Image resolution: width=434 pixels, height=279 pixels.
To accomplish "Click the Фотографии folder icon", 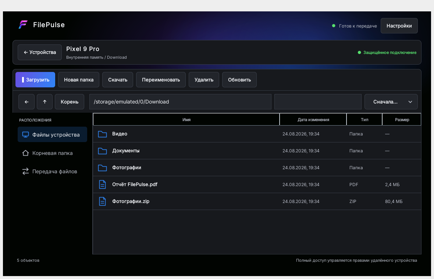I will point(102,168).
